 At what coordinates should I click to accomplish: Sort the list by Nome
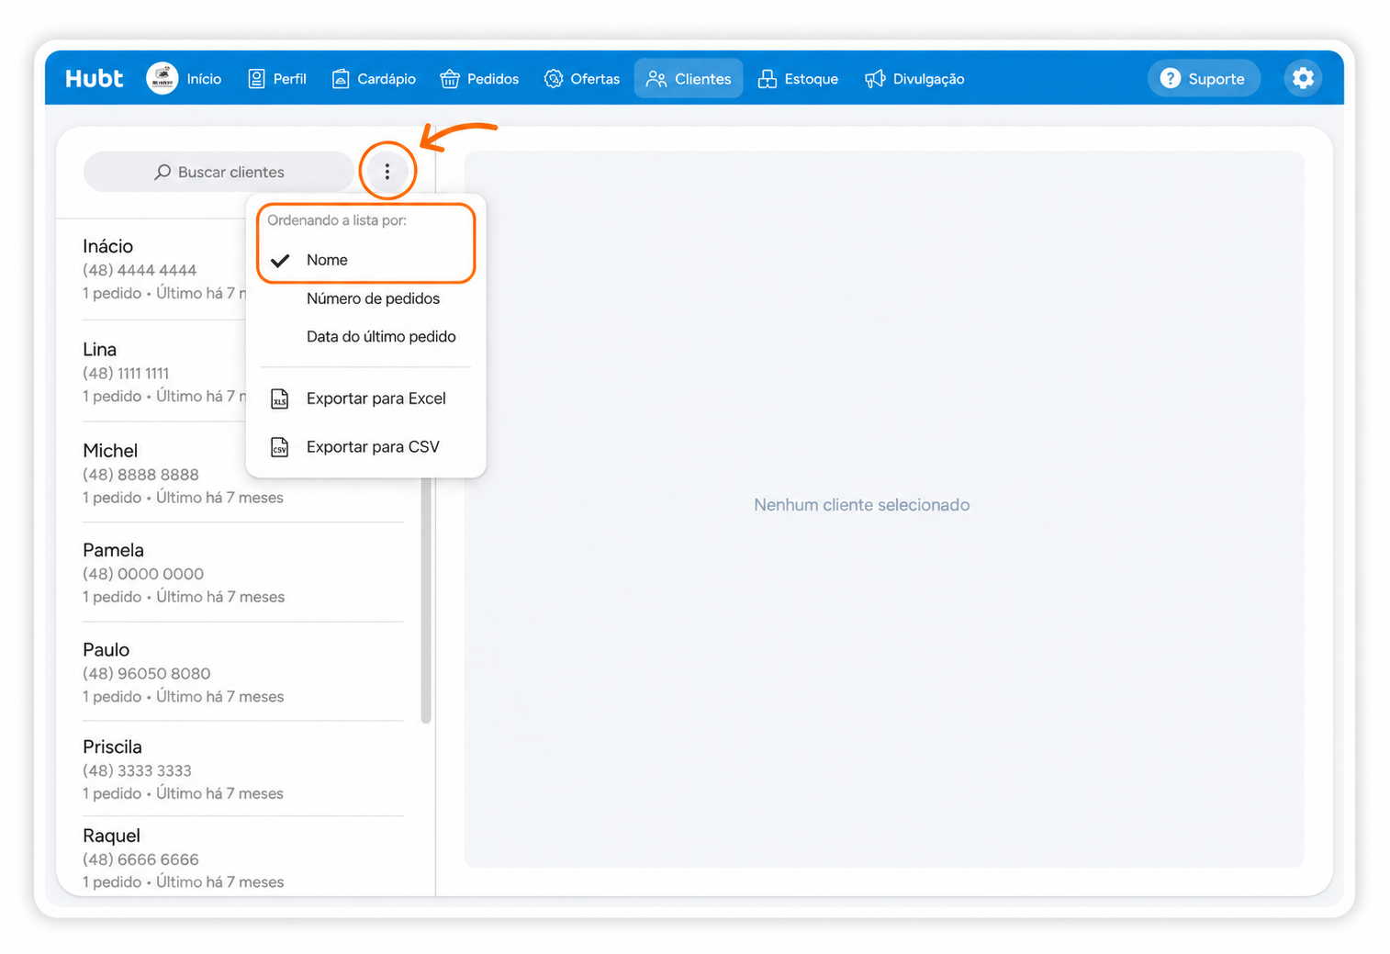pyautogui.click(x=366, y=260)
